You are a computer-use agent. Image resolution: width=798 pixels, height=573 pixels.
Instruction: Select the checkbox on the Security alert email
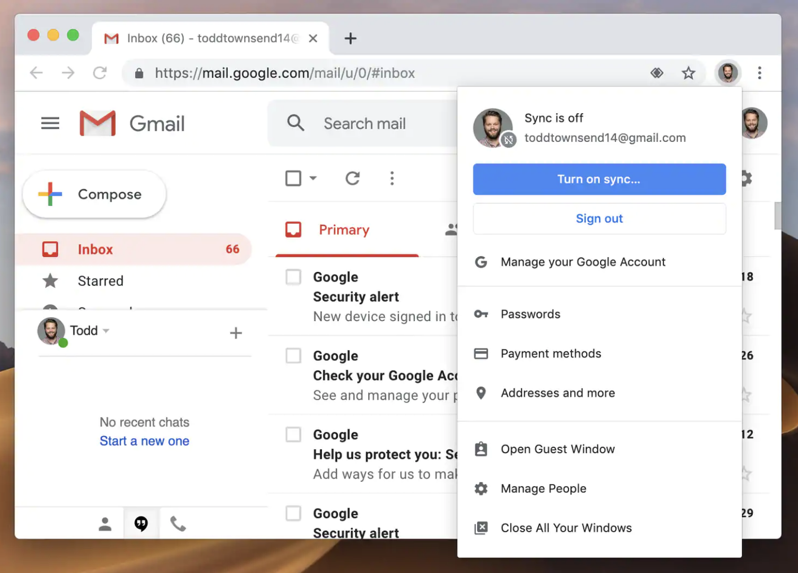pyautogui.click(x=293, y=277)
